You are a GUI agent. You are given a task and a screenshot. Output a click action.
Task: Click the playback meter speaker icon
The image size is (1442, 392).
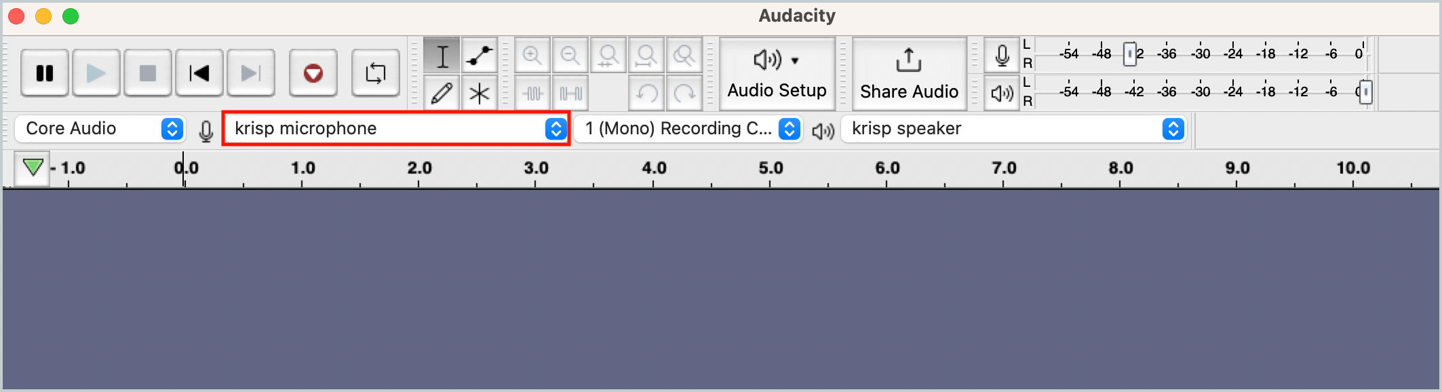(x=1002, y=93)
